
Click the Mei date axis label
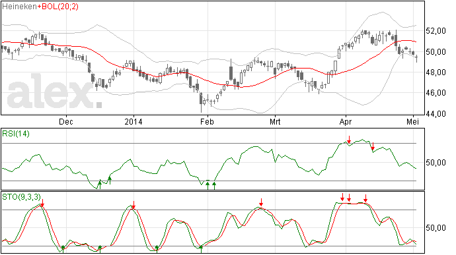(412, 121)
